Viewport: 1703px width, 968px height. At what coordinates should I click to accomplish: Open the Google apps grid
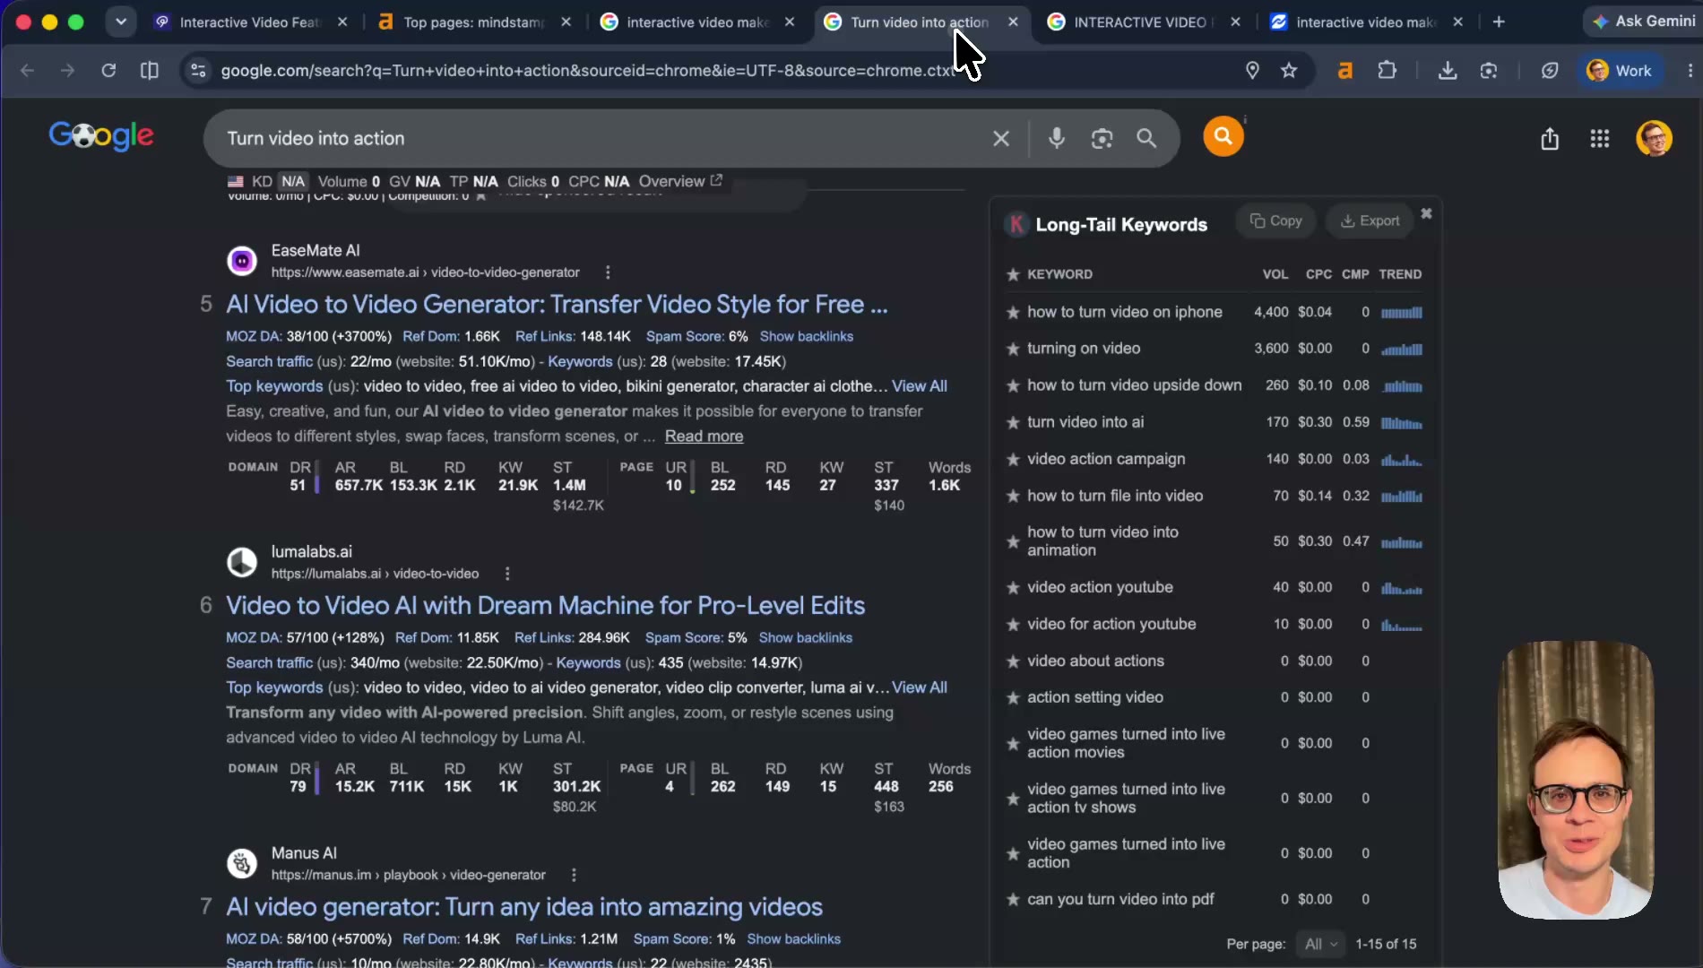coord(1600,138)
